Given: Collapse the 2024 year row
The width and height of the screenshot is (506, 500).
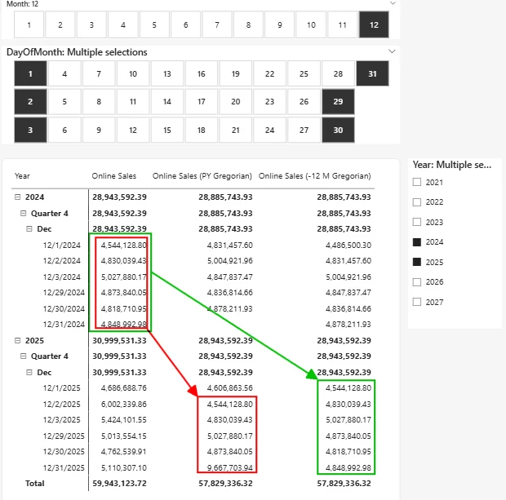Looking at the screenshot, I should point(17,197).
